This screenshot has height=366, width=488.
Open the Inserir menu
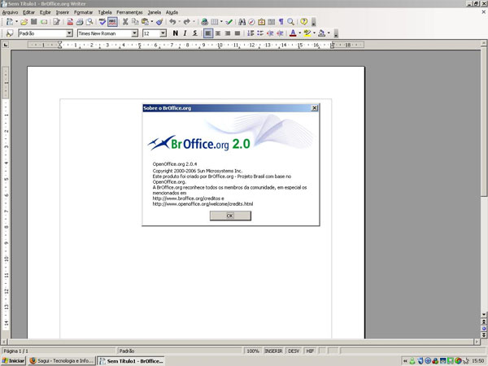[x=63, y=12]
